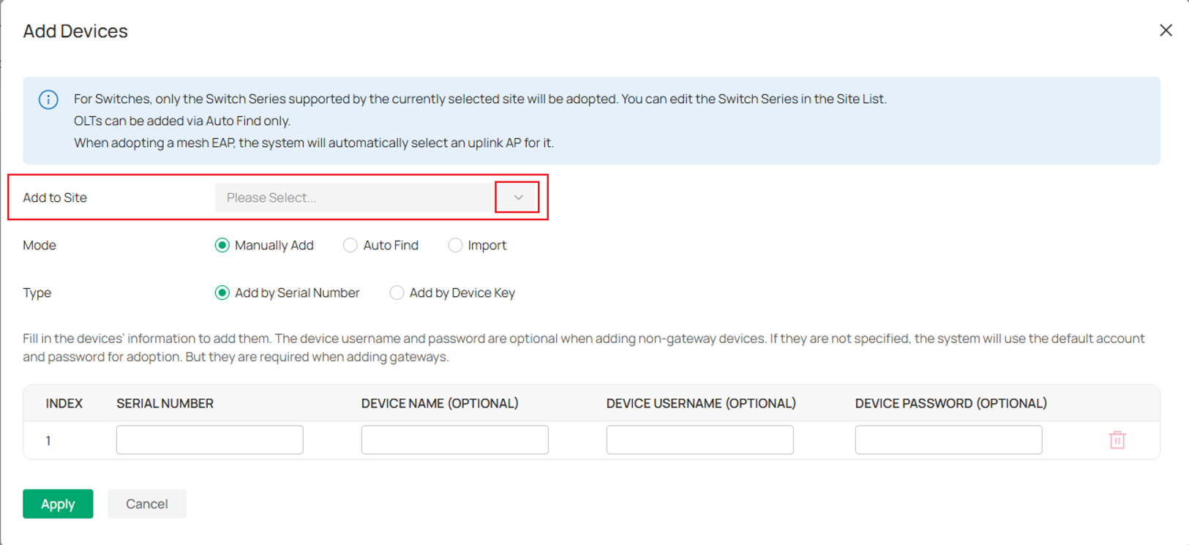Expand the Add to Site dropdown arrow

(518, 198)
